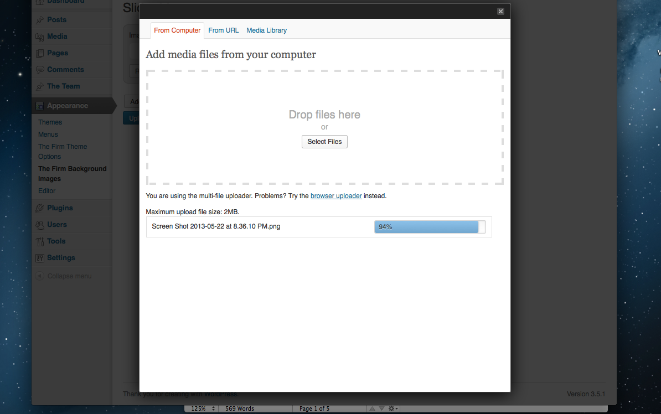Open the gear action dropdown in status bar

(x=394, y=408)
